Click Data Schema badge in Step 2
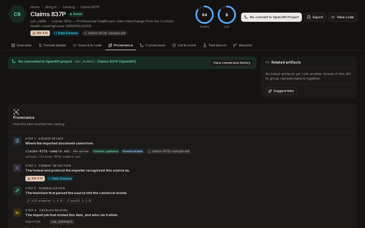Screen dimensions: 365x228 (60, 179)
